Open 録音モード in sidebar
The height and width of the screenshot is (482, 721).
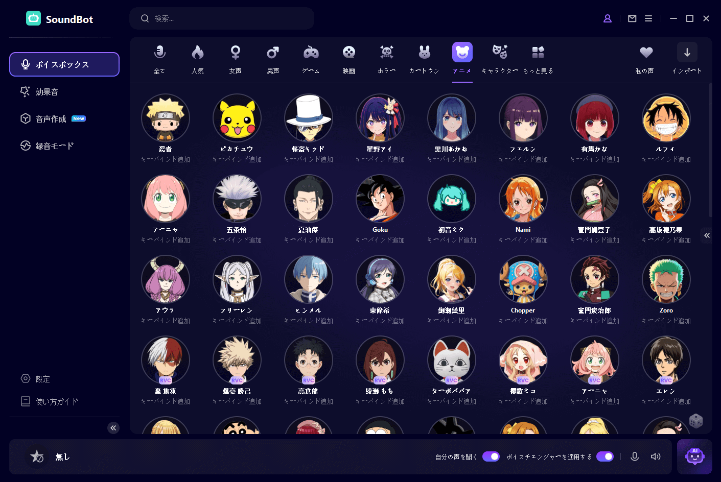(x=64, y=146)
